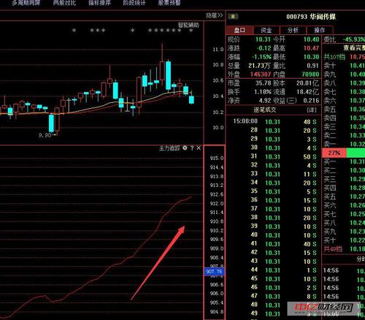This screenshot has width=365, height=320.
Task: Select the 15:00:00 tick trade row
Action: click(x=274, y=121)
